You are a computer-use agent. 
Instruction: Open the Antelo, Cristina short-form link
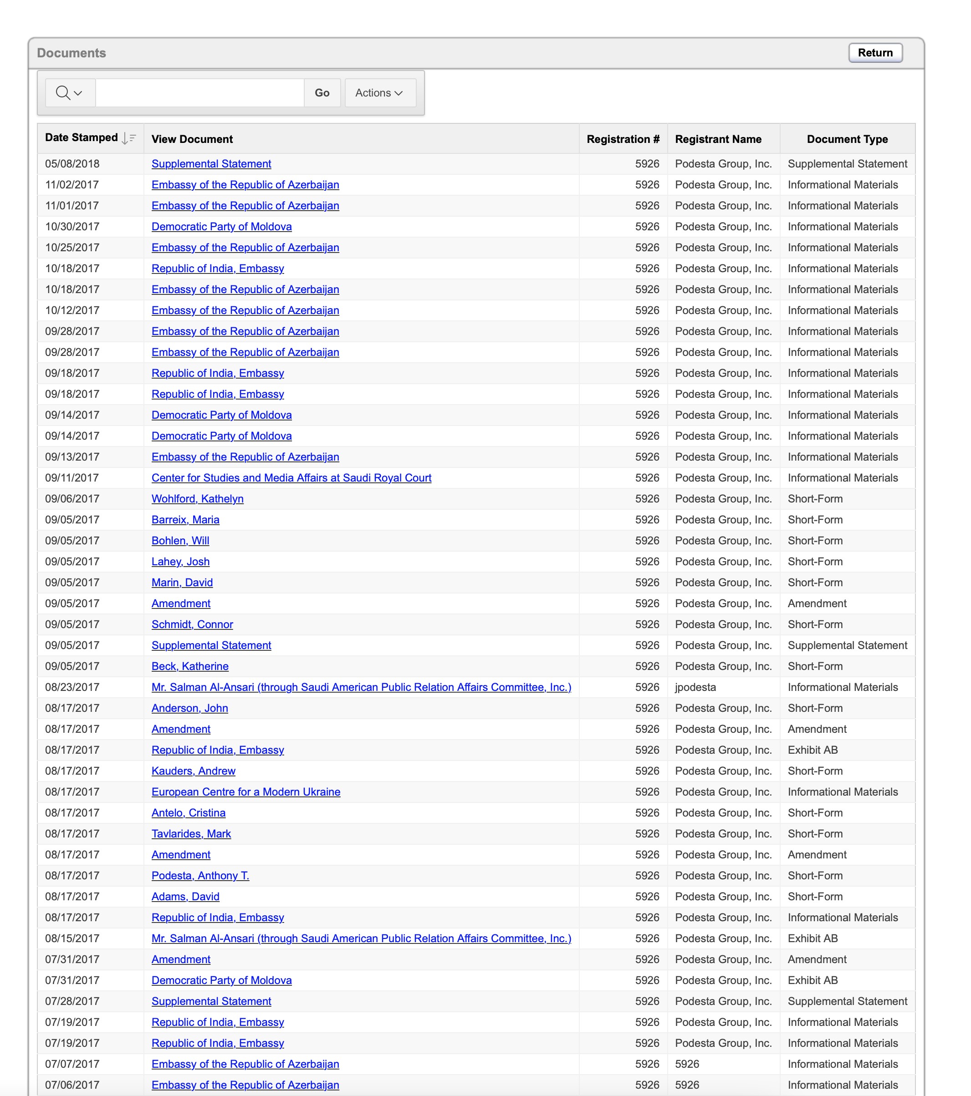click(x=188, y=812)
